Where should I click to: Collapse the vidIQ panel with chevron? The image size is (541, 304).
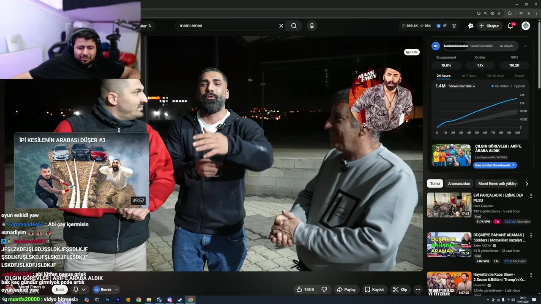[525, 46]
